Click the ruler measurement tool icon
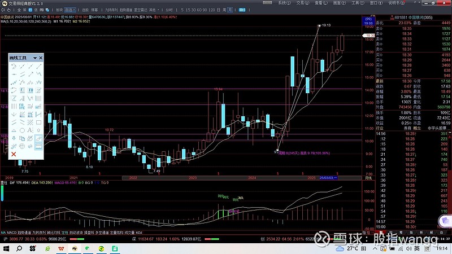452x254 pixels. point(38,146)
